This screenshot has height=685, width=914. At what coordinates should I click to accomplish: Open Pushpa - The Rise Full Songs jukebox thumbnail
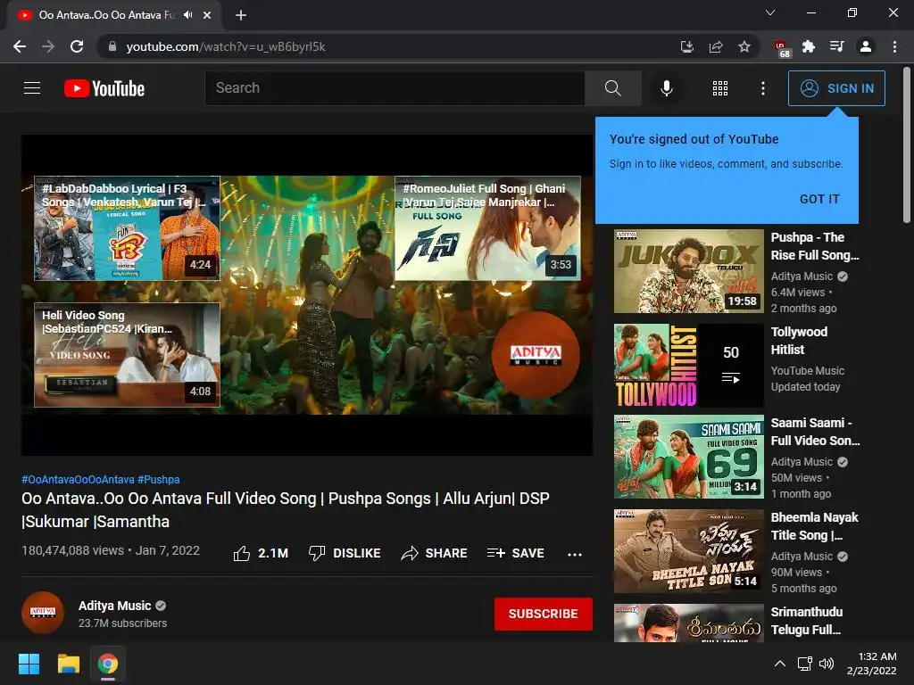tap(688, 271)
